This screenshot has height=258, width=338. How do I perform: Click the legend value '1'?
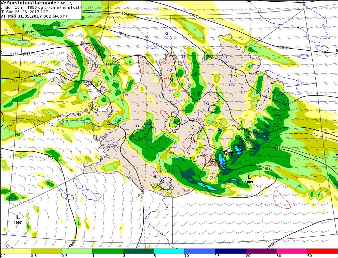coord(93,256)
